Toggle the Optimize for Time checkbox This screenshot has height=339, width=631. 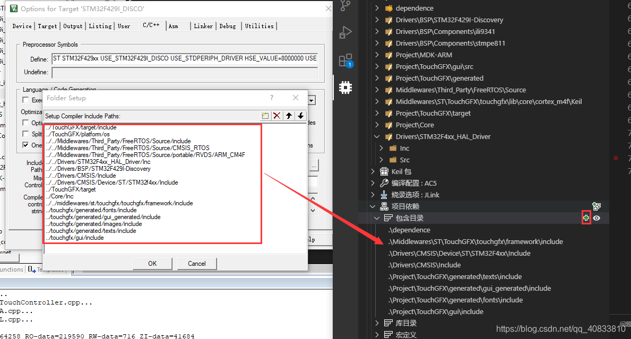tap(26, 123)
